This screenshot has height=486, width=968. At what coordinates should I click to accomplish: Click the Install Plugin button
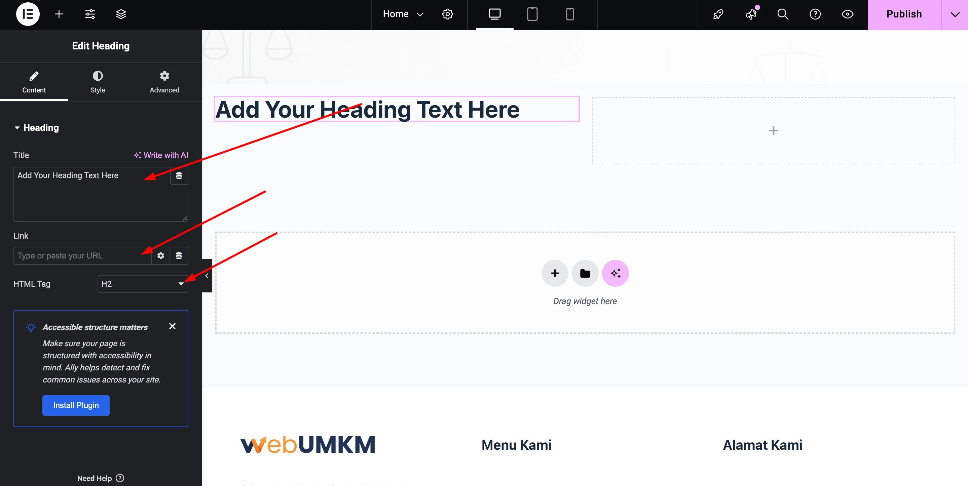coord(76,405)
